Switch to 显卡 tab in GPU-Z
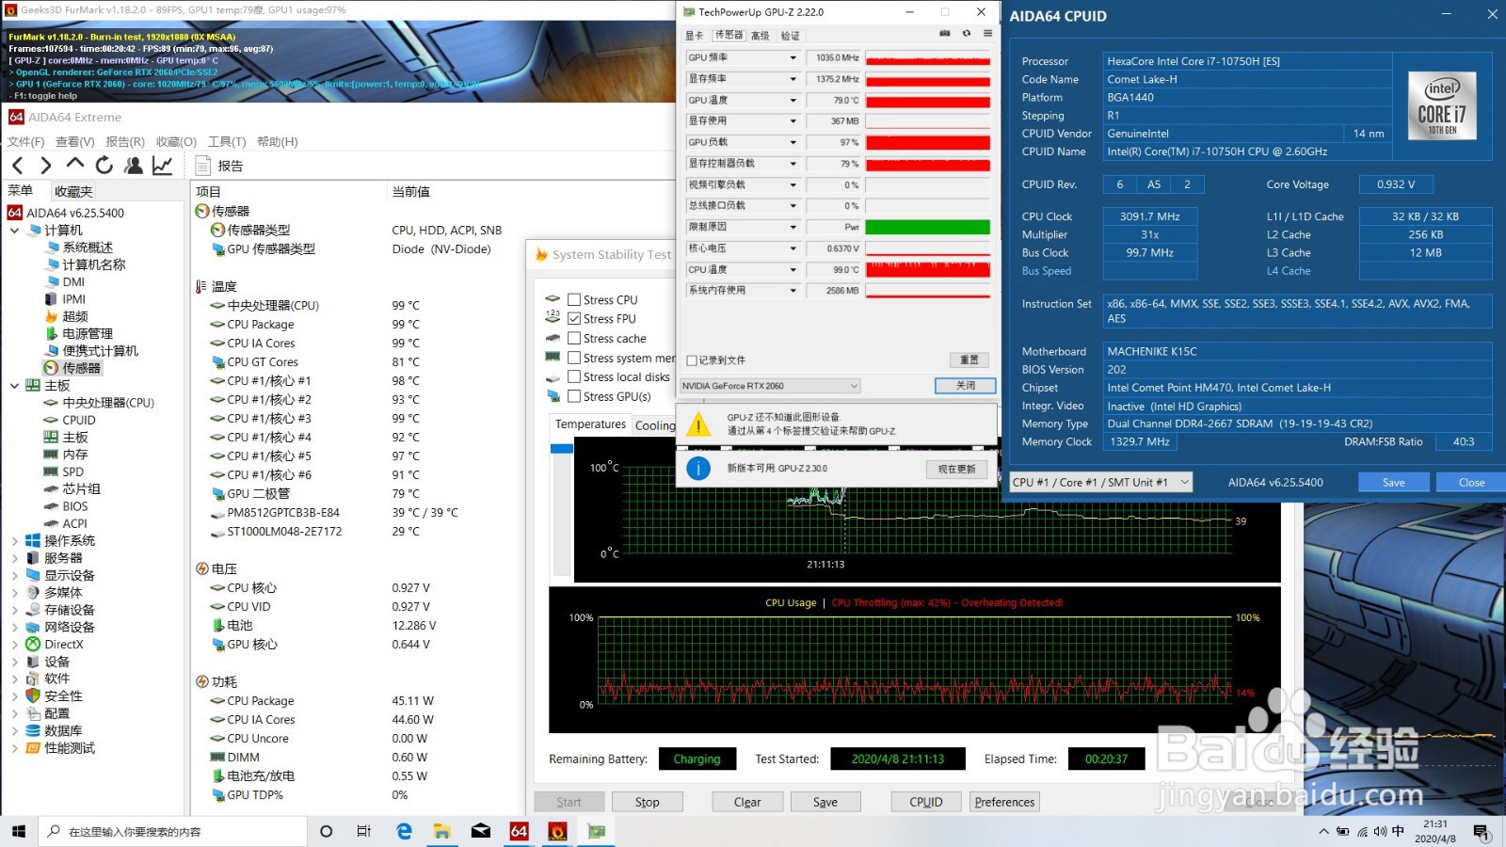The height and width of the screenshot is (847, 1506). (x=695, y=36)
